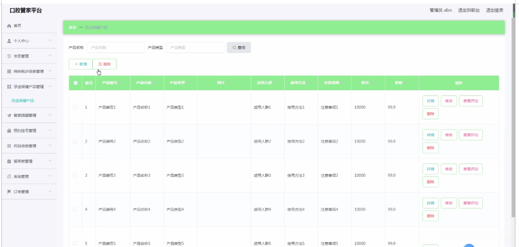This screenshot has width=519, height=247.
Task: Sort by the 注意事项 column arrows
Action: (342, 83)
